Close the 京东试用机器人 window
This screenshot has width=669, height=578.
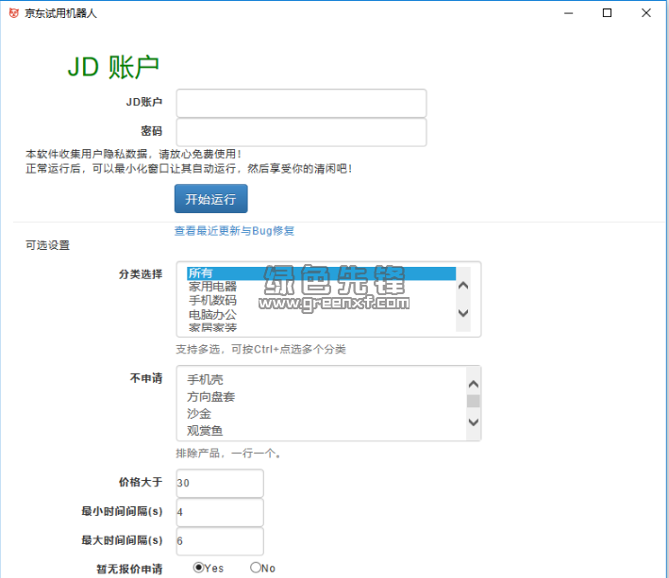point(646,13)
